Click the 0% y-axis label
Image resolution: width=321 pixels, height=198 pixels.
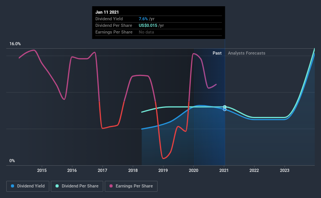pyautogui.click(x=12, y=161)
